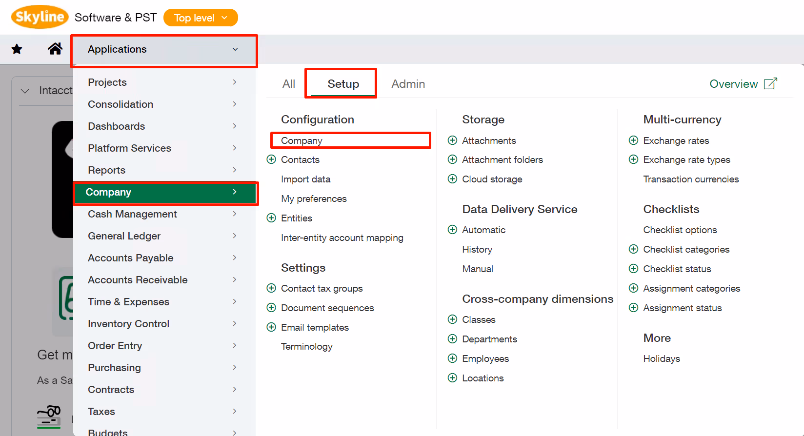Click the plus icon next to Contacts
This screenshot has height=436, width=804.
[271, 159]
